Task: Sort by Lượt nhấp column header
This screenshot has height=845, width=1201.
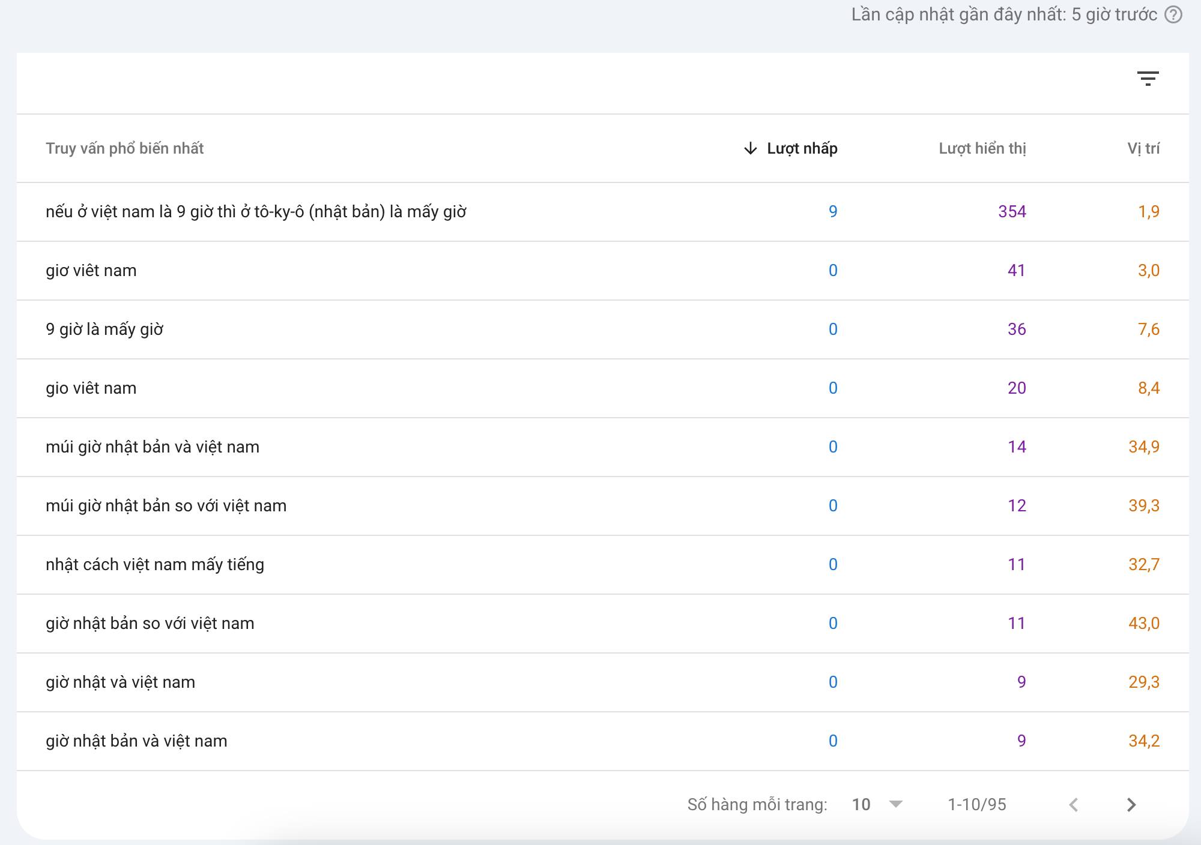Action: point(802,148)
